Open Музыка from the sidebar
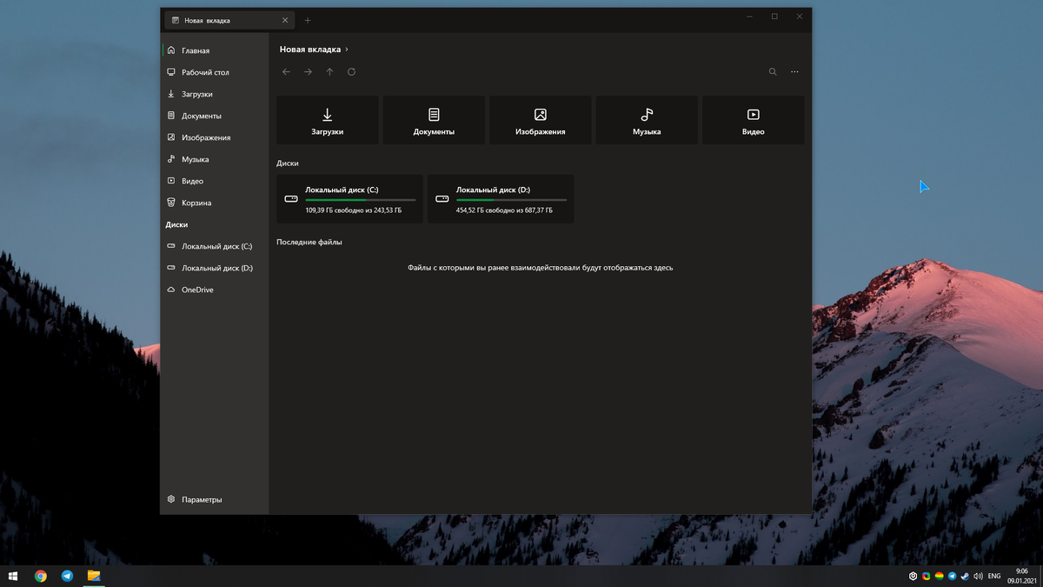The height and width of the screenshot is (587, 1043). (x=215, y=159)
